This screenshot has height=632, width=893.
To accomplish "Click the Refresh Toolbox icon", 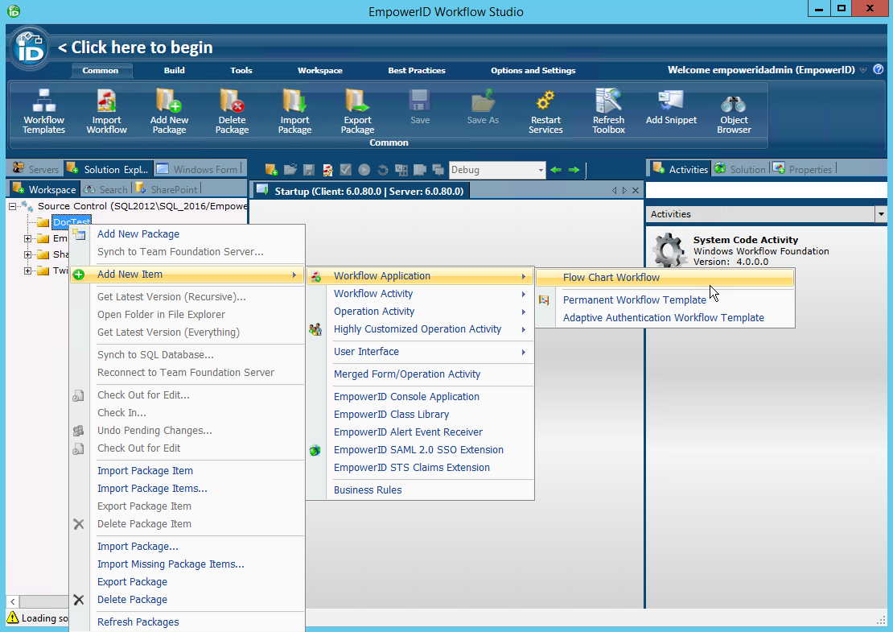I will point(608,111).
